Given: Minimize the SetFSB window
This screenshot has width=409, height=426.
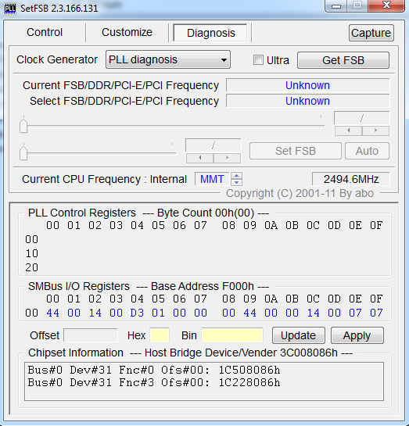Looking at the screenshot, I should point(336,5).
